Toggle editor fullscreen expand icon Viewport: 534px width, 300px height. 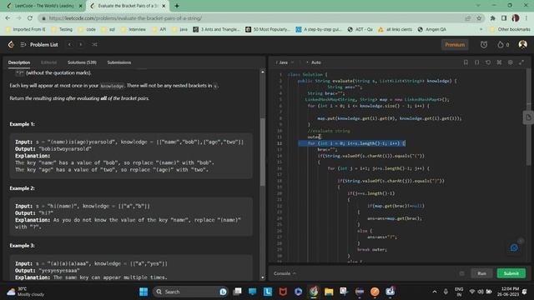pyautogui.click(x=521, y=62)
